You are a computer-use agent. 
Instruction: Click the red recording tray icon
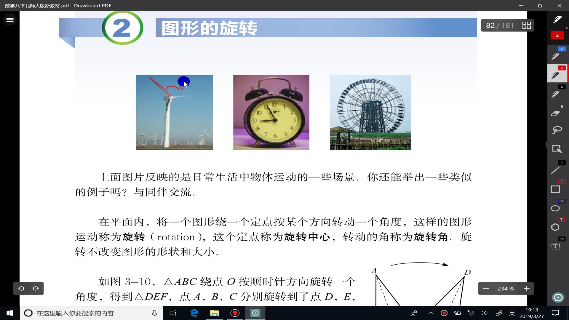tap(444, 313)
